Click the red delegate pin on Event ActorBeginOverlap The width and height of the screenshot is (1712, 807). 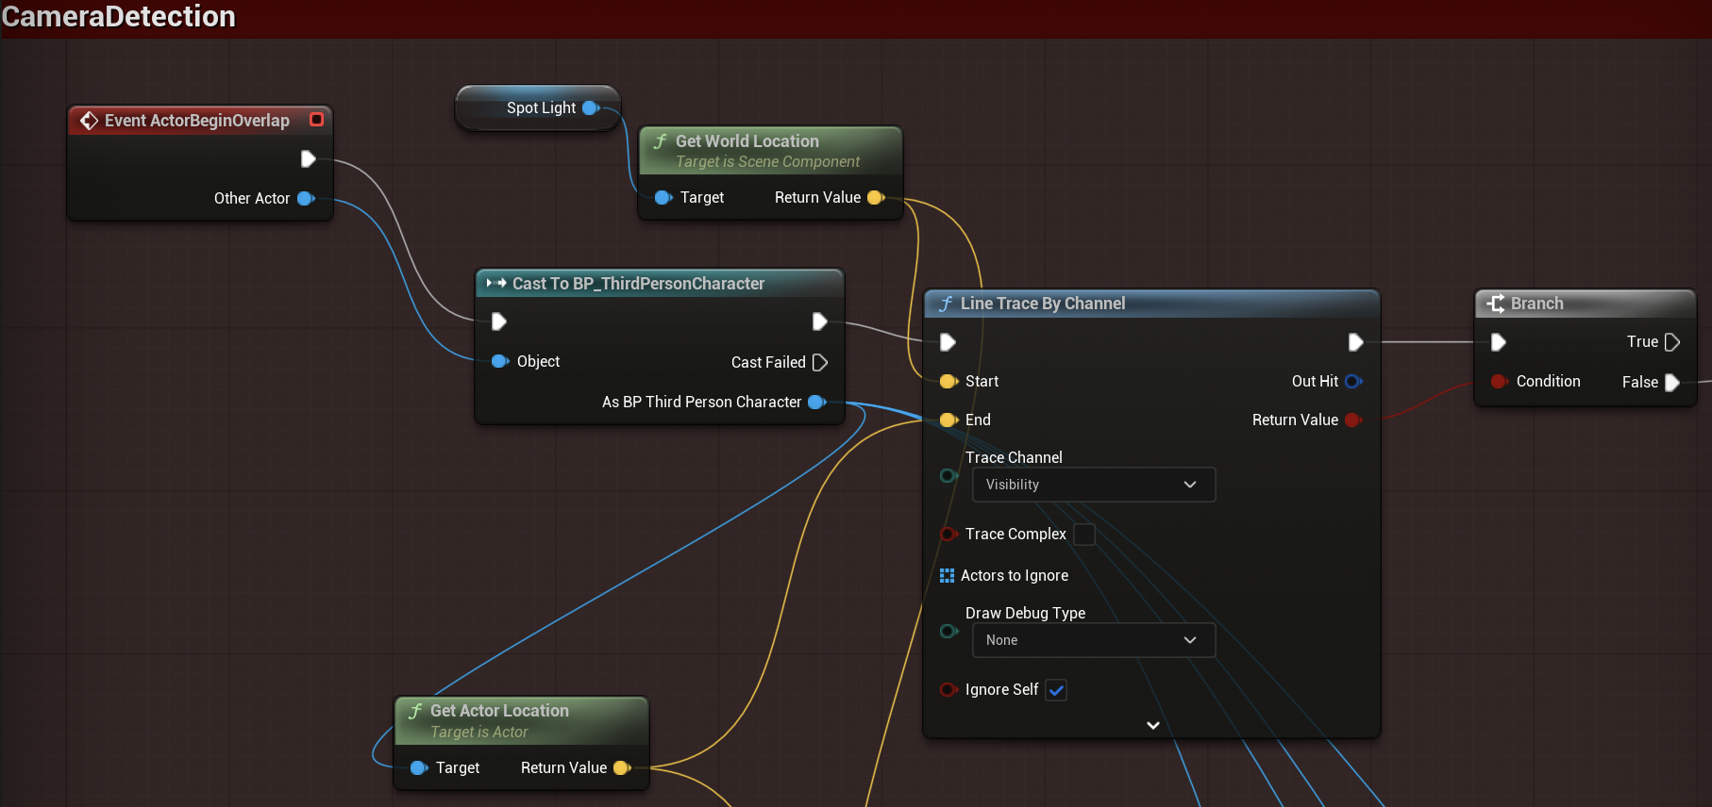tap(317, 120)
